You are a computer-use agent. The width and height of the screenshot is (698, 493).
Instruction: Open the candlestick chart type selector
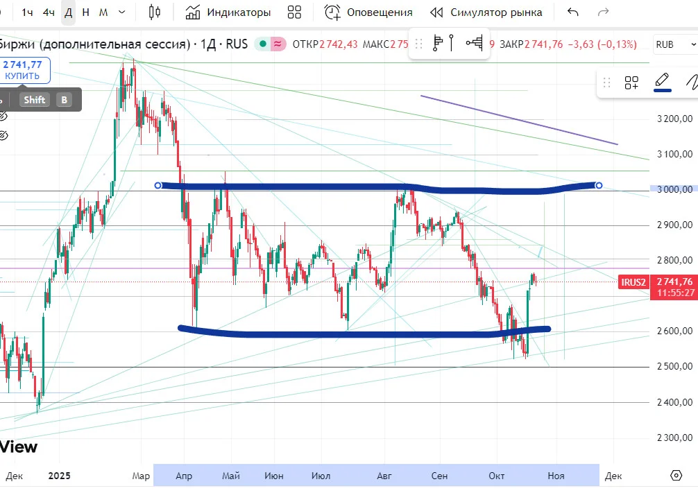click(x=155, y=12)
